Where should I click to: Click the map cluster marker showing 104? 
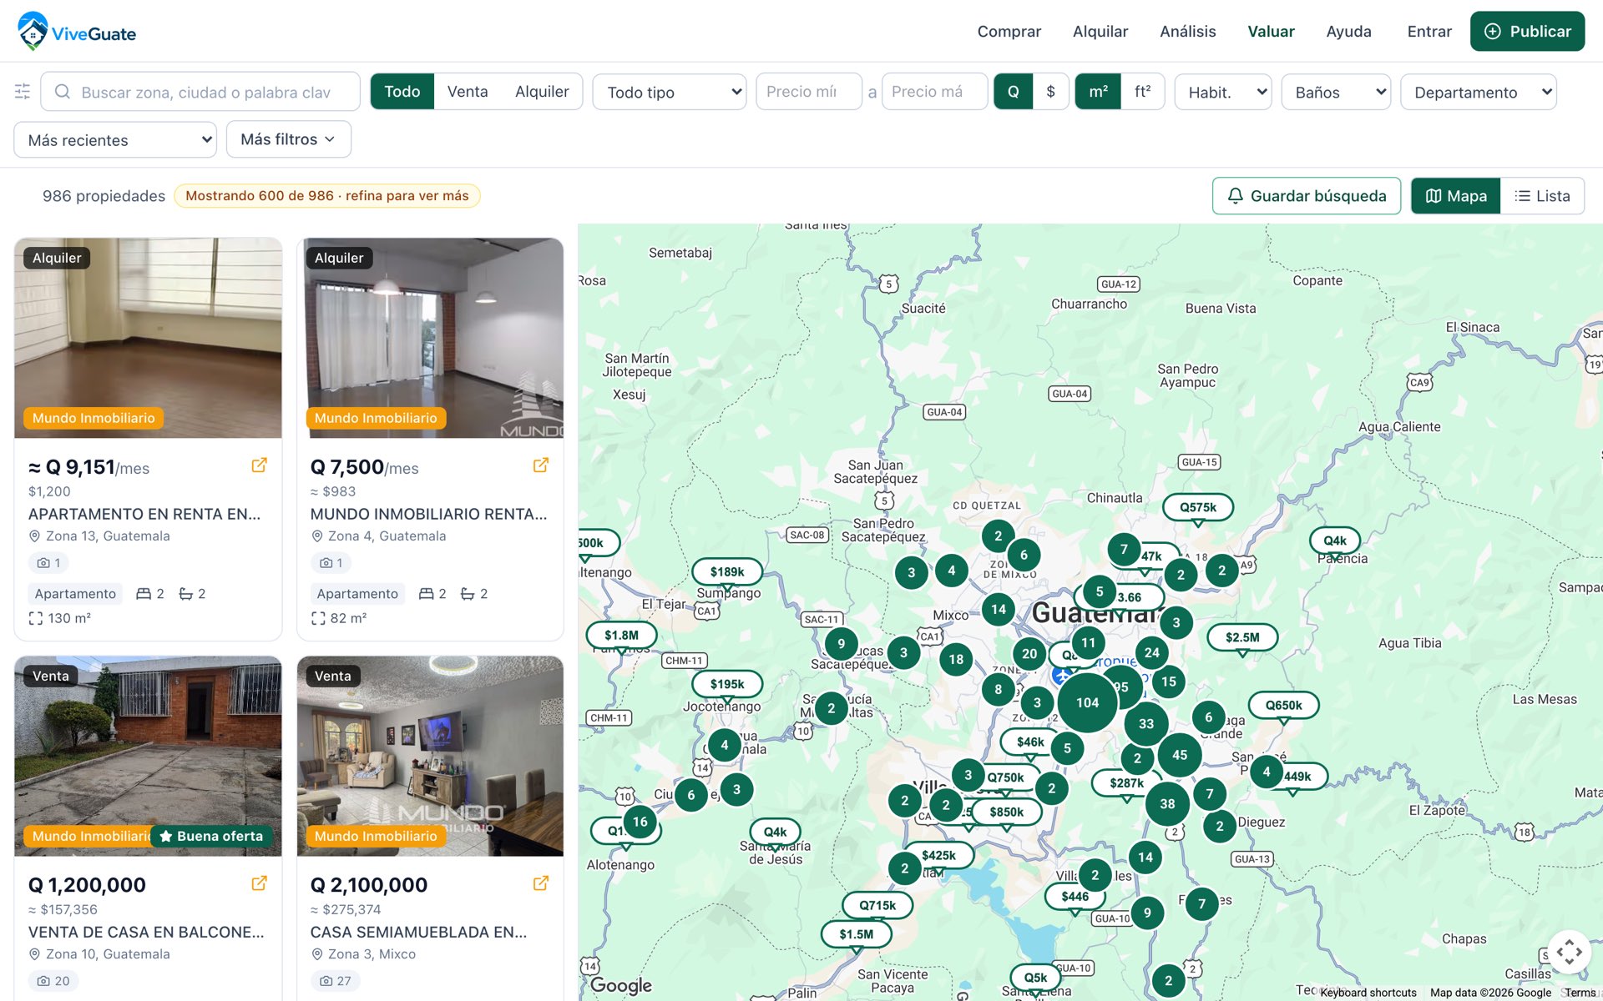1087,702
